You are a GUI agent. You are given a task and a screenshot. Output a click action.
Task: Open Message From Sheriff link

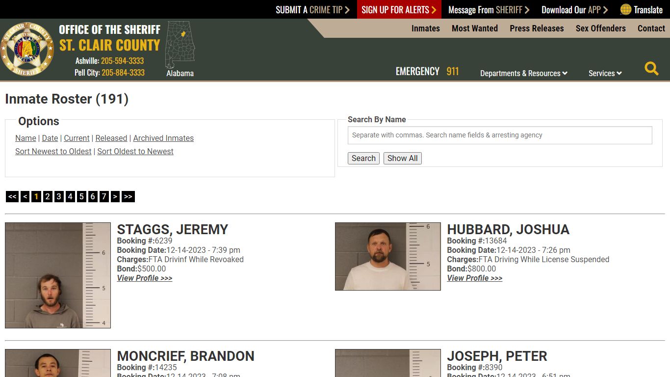pos(489,9)
